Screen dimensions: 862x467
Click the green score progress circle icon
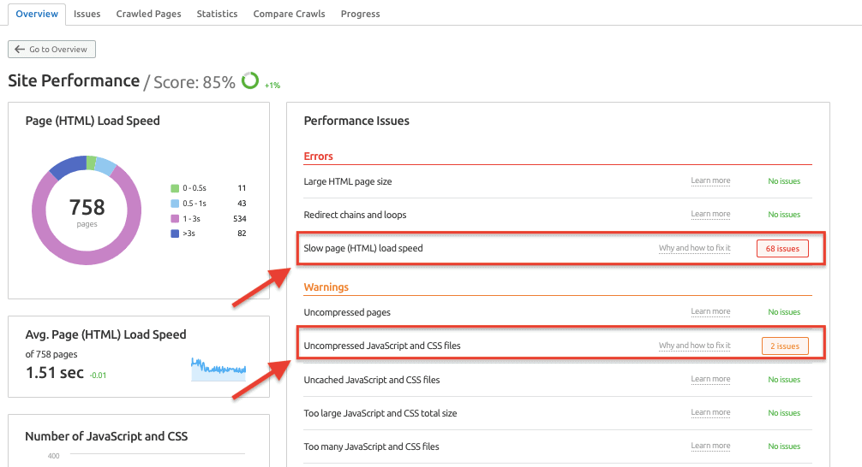(250, 81)
